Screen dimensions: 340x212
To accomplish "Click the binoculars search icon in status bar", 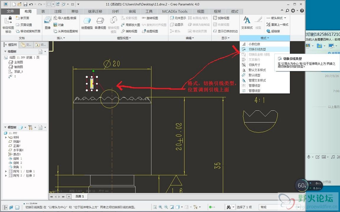I will coord(228,207).
